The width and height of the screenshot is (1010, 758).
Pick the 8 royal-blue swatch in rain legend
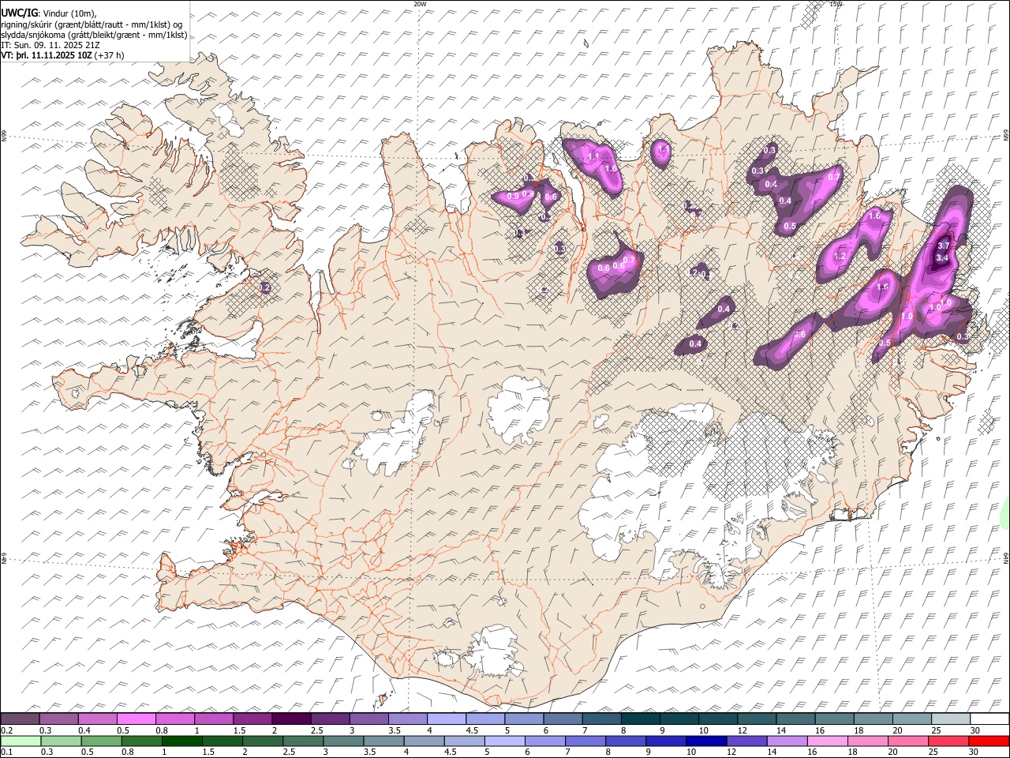tap(625, 741)
